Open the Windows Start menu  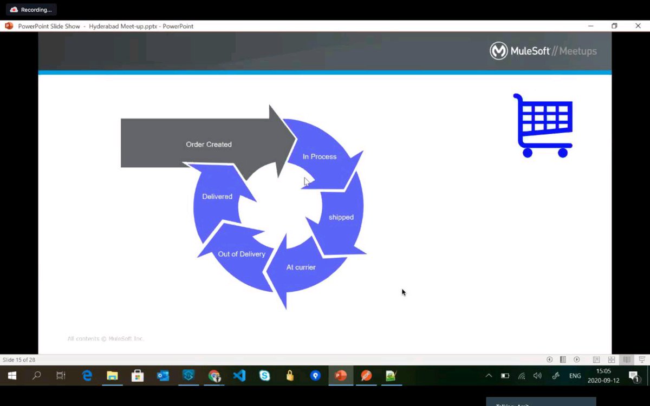[x=12, y=375]
